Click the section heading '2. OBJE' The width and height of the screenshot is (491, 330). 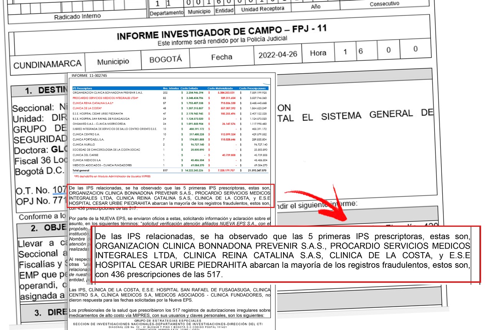pyautogui.click(x=49, y=228)
